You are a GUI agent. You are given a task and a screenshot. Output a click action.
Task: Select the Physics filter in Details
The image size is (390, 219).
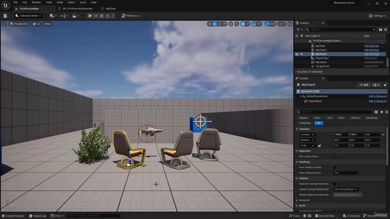click(355, 118)
